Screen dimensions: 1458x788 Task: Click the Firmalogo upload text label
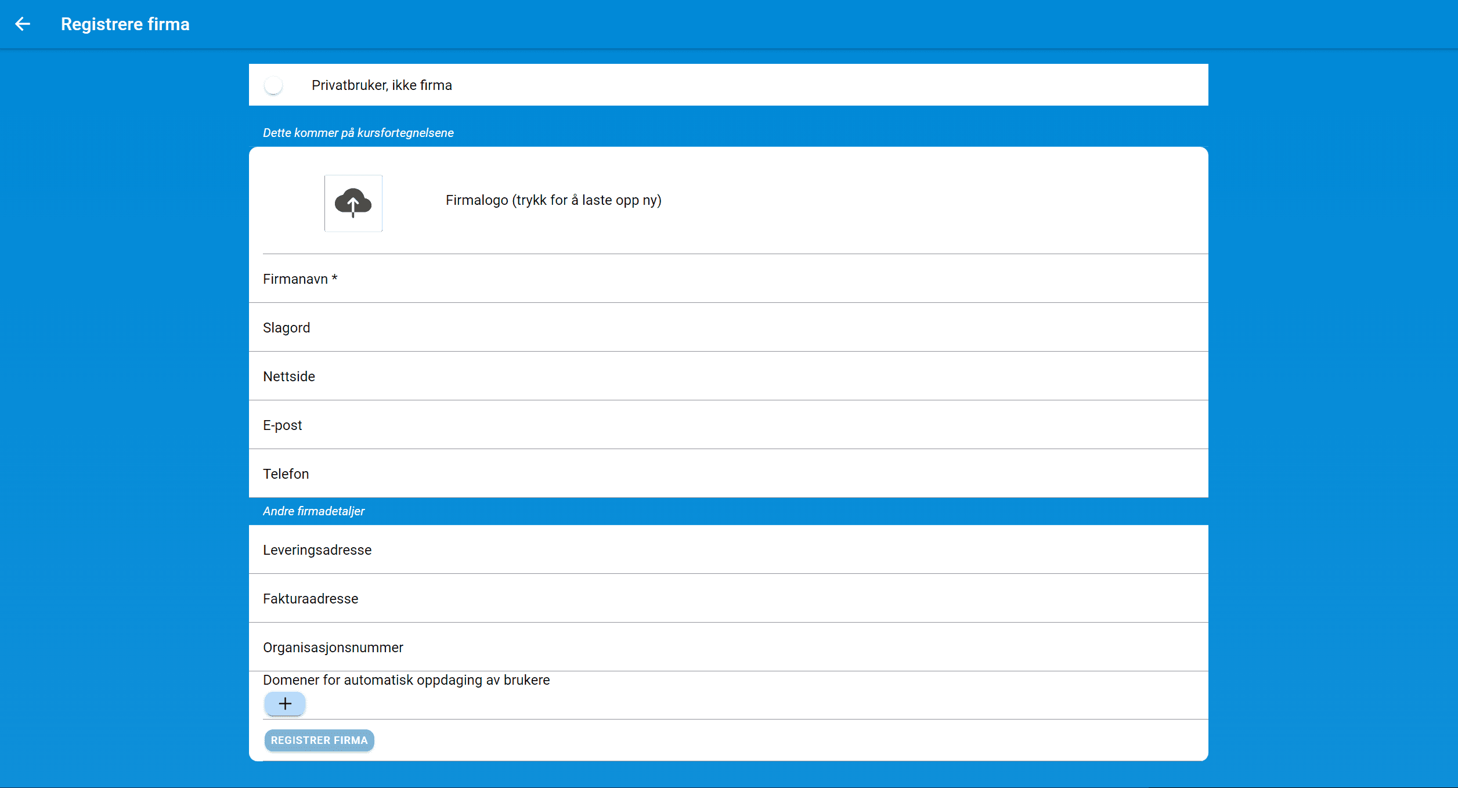553,200
